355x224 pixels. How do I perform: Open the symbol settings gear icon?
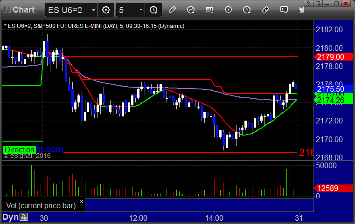(x=106, y=10)
